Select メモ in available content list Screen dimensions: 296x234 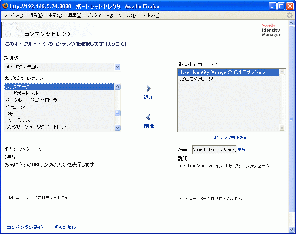(59, 114)
